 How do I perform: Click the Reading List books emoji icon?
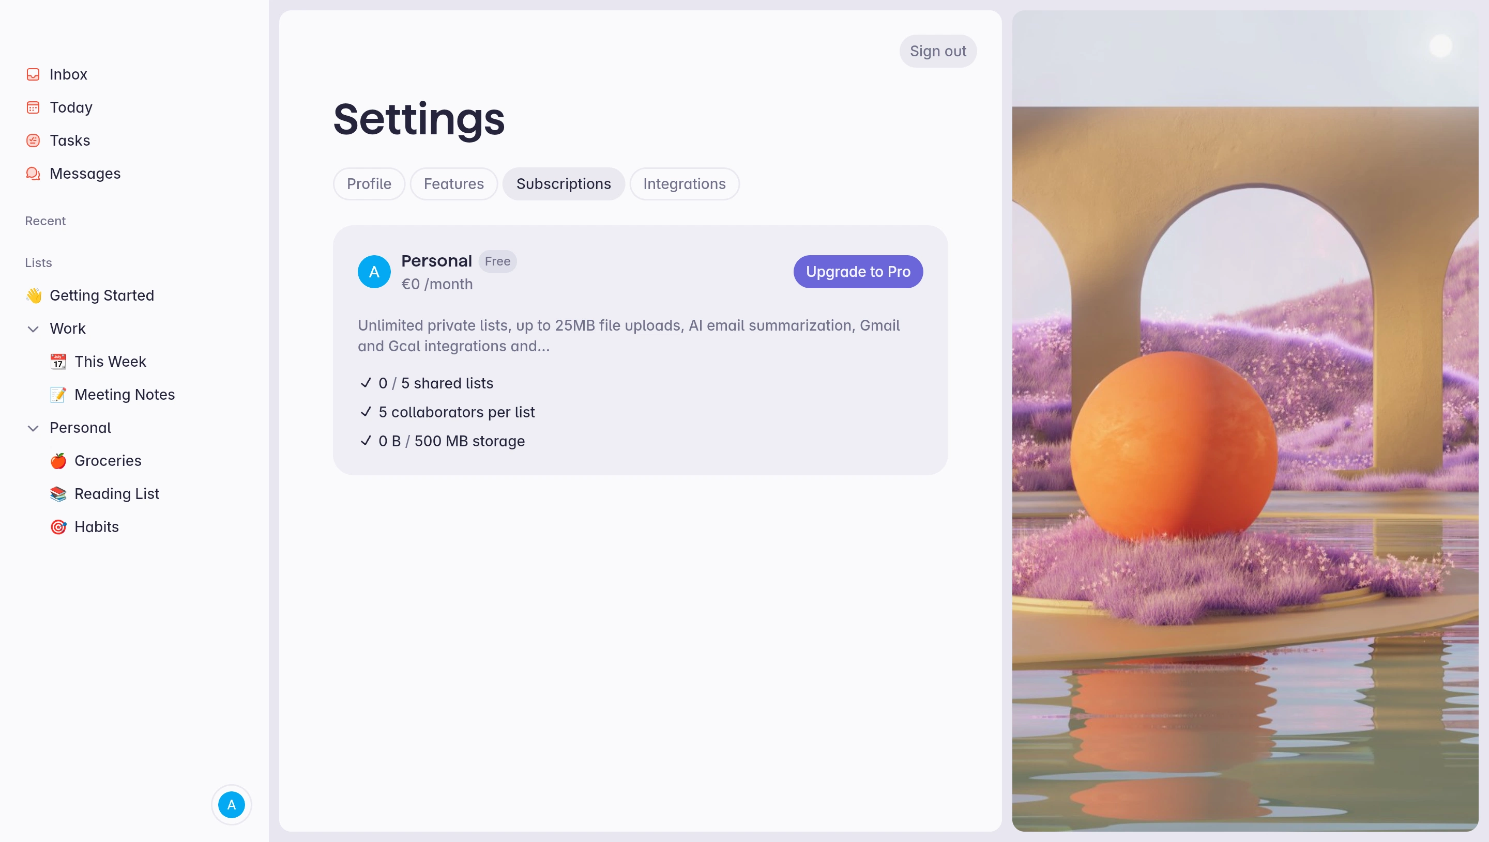[58, 494]
